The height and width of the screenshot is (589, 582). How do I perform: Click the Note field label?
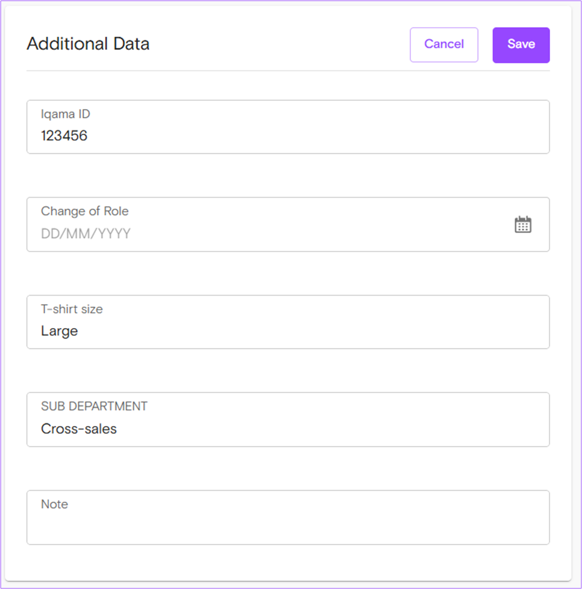coord(54,504)
